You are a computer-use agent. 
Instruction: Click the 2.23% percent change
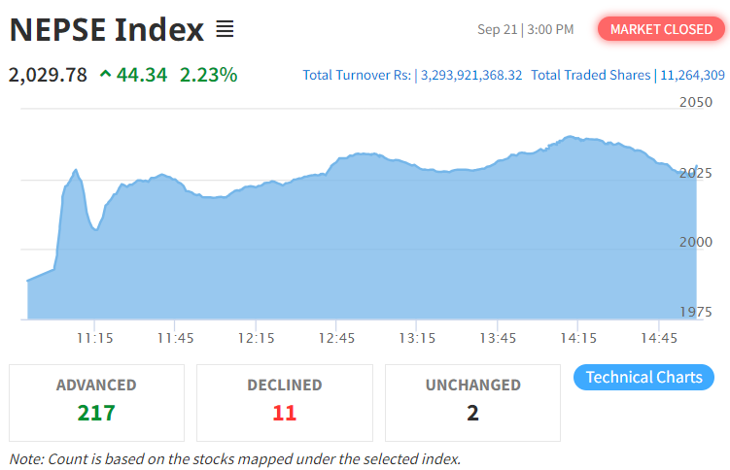point(209,74)
